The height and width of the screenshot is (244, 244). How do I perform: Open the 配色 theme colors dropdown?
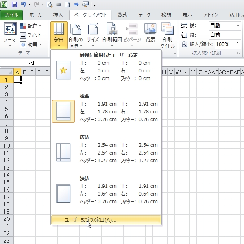click(31, 26)
